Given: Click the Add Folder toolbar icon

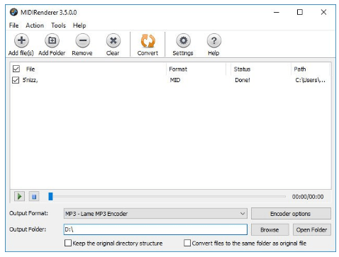Looking at the screenshot, I should (52, 40).
